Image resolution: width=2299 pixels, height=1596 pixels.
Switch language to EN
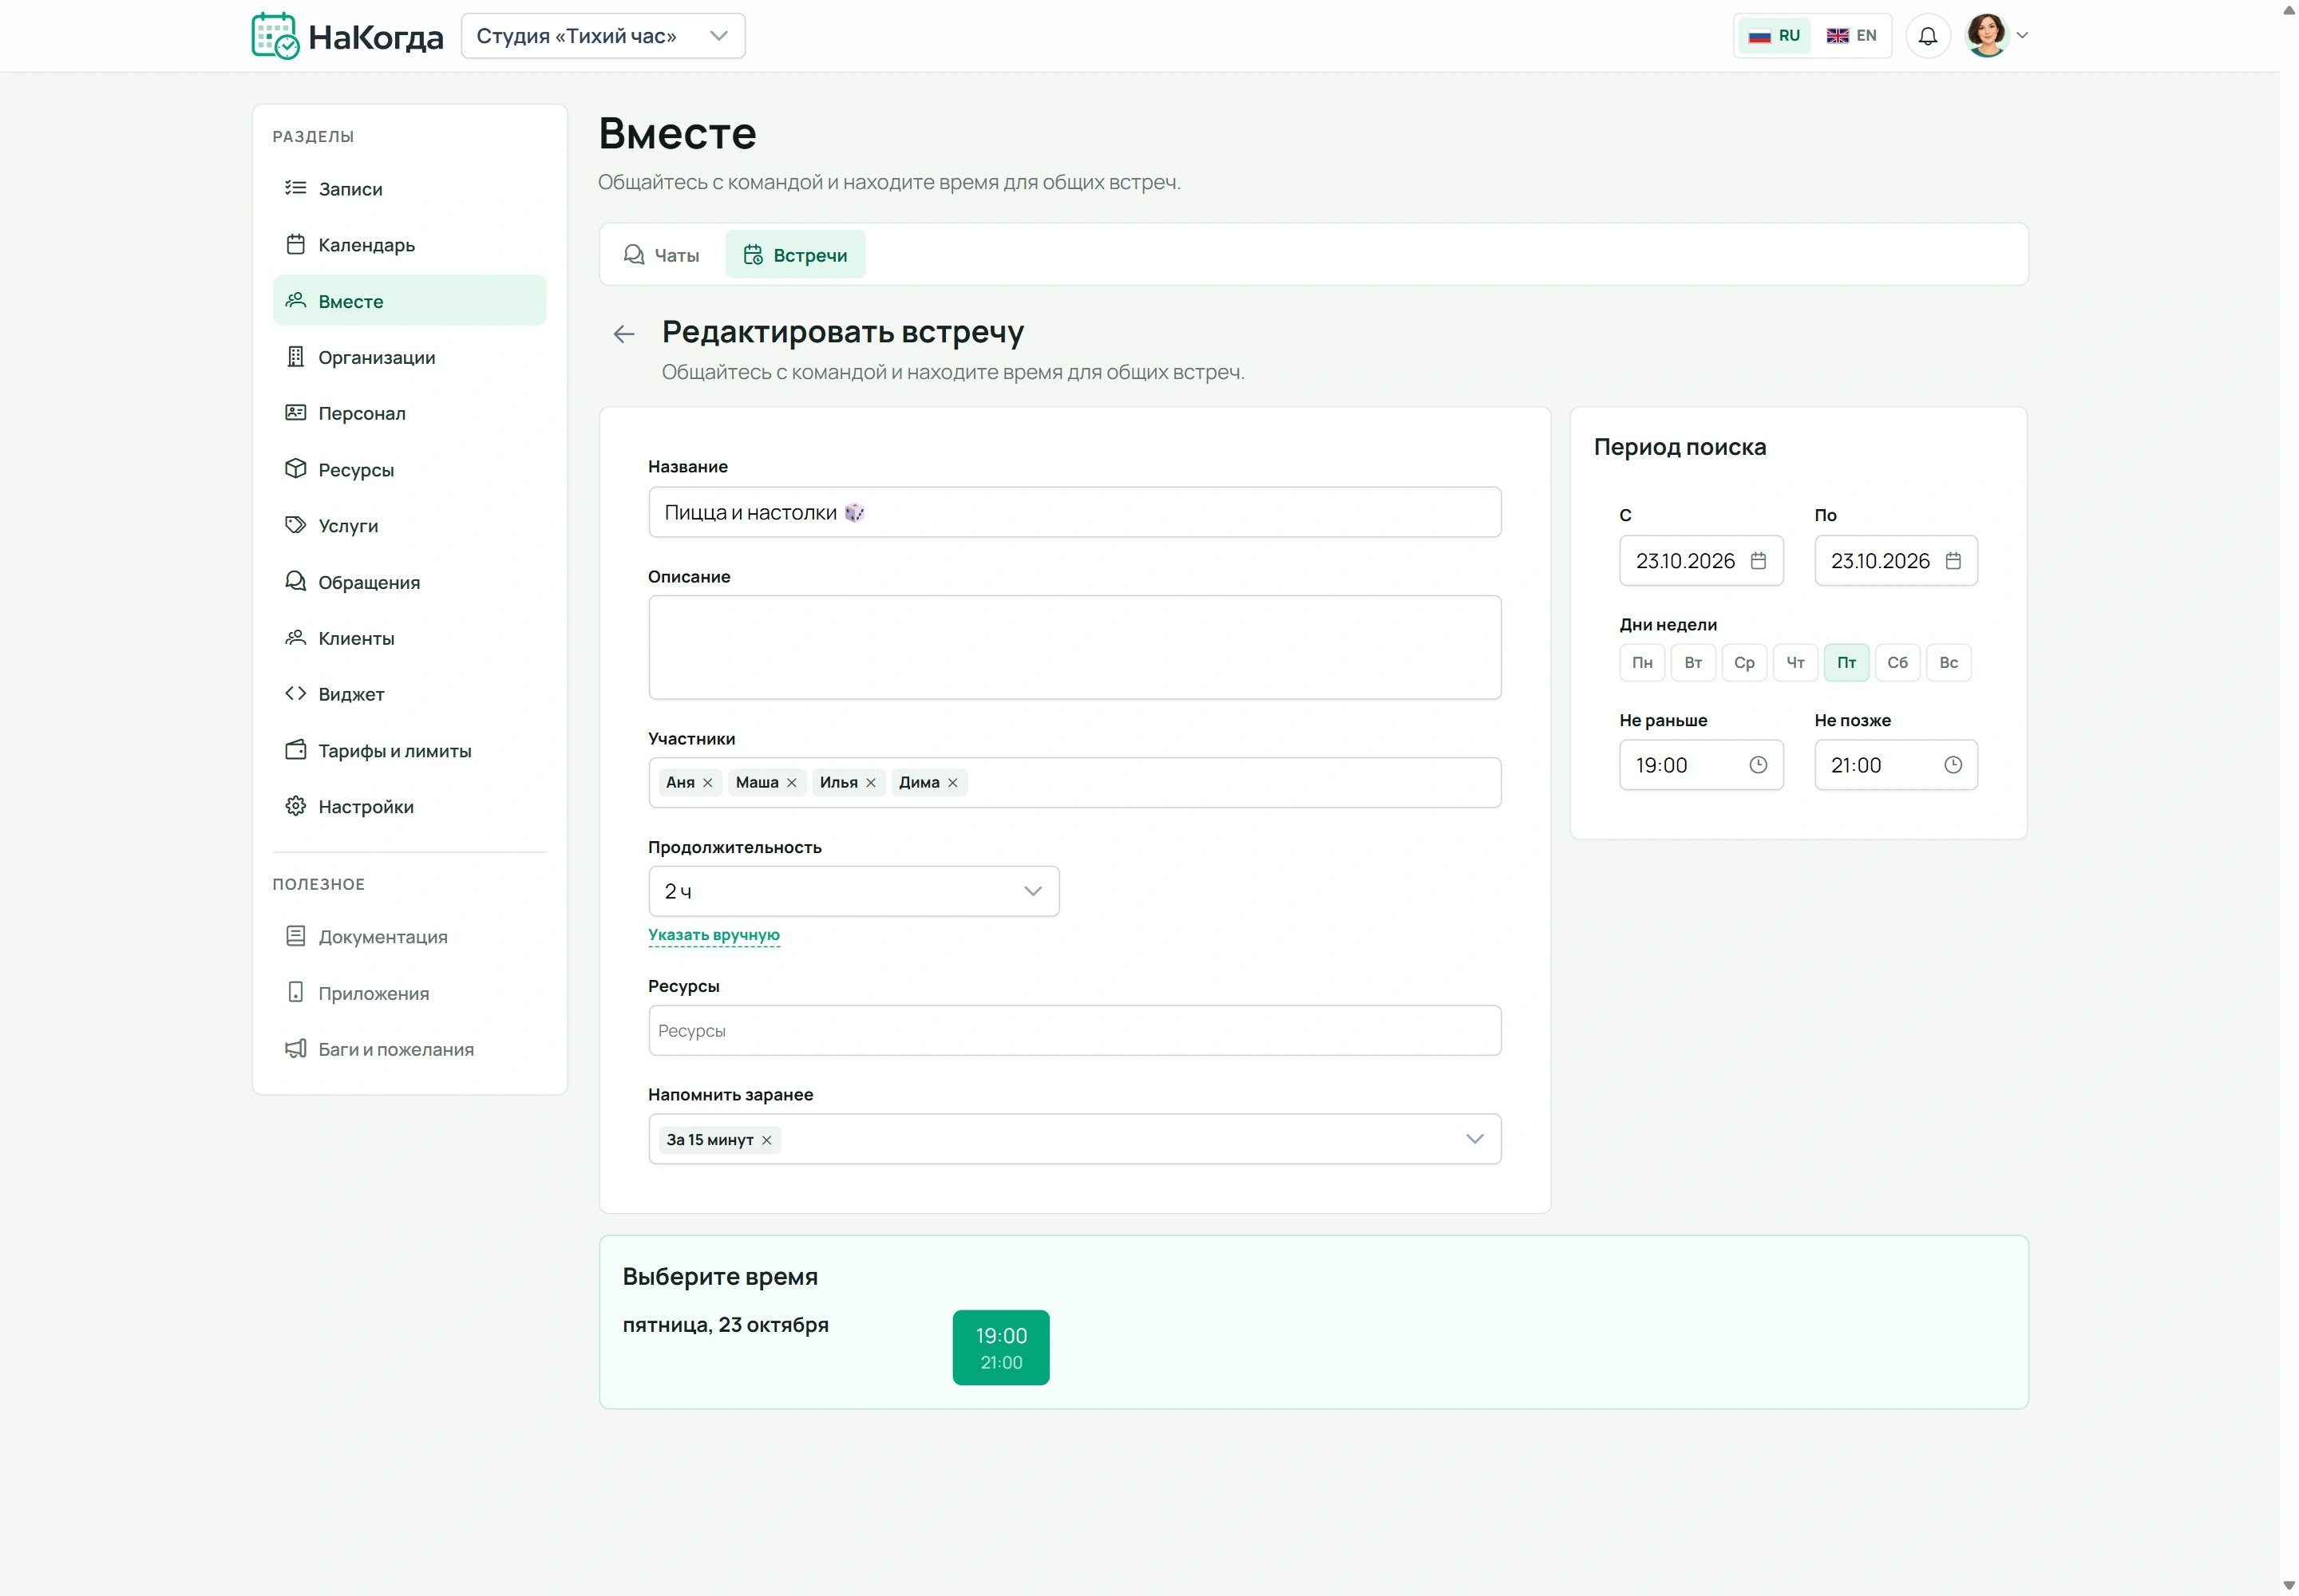point(1851,36)
